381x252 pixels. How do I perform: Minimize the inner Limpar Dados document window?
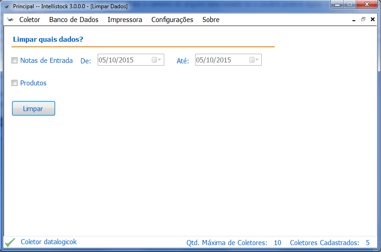pos(354,20)
